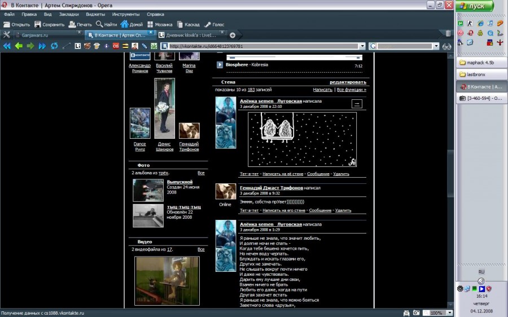Expand the address bar history dropdown
Image resolution: width=508 pixels, height=317 pixels.
(x=362, y=46)
